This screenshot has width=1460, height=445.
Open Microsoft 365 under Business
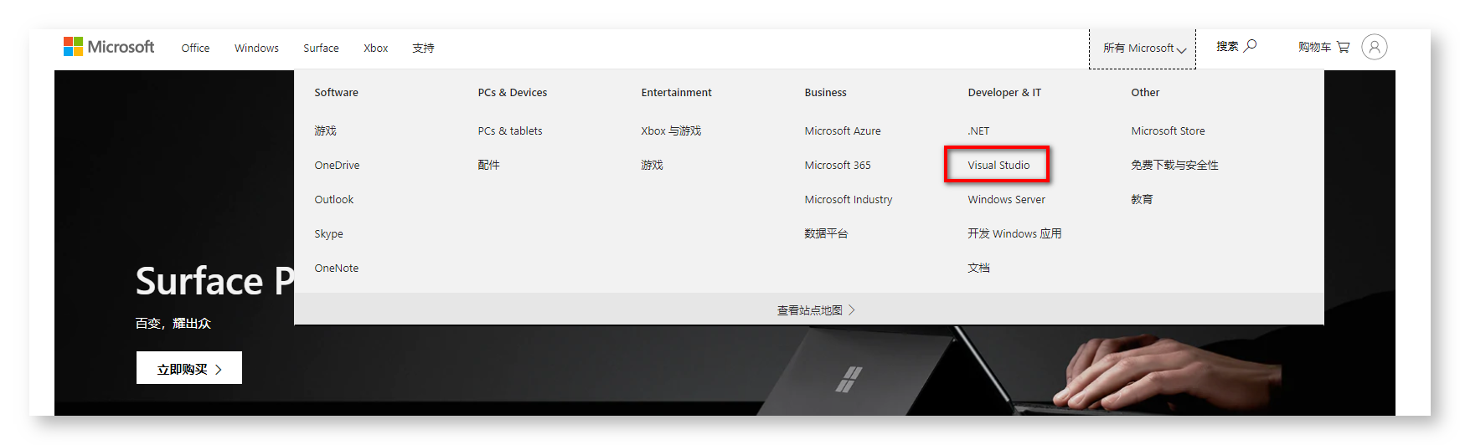(837, 166)
